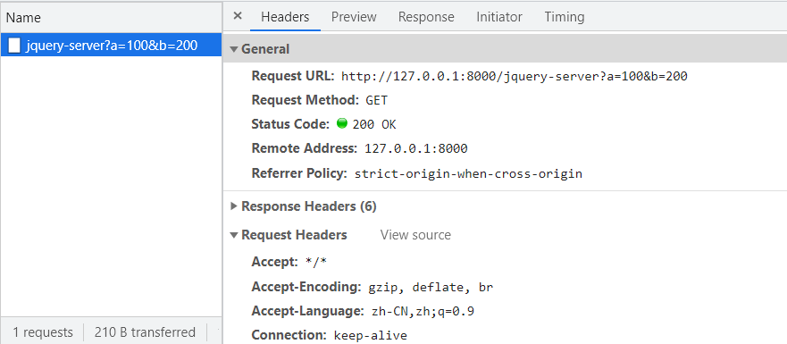Image resolution: width=787 pixels, height=344 pixels.
Task: Click the Request URL value text
Action: (x=515, y=76)
